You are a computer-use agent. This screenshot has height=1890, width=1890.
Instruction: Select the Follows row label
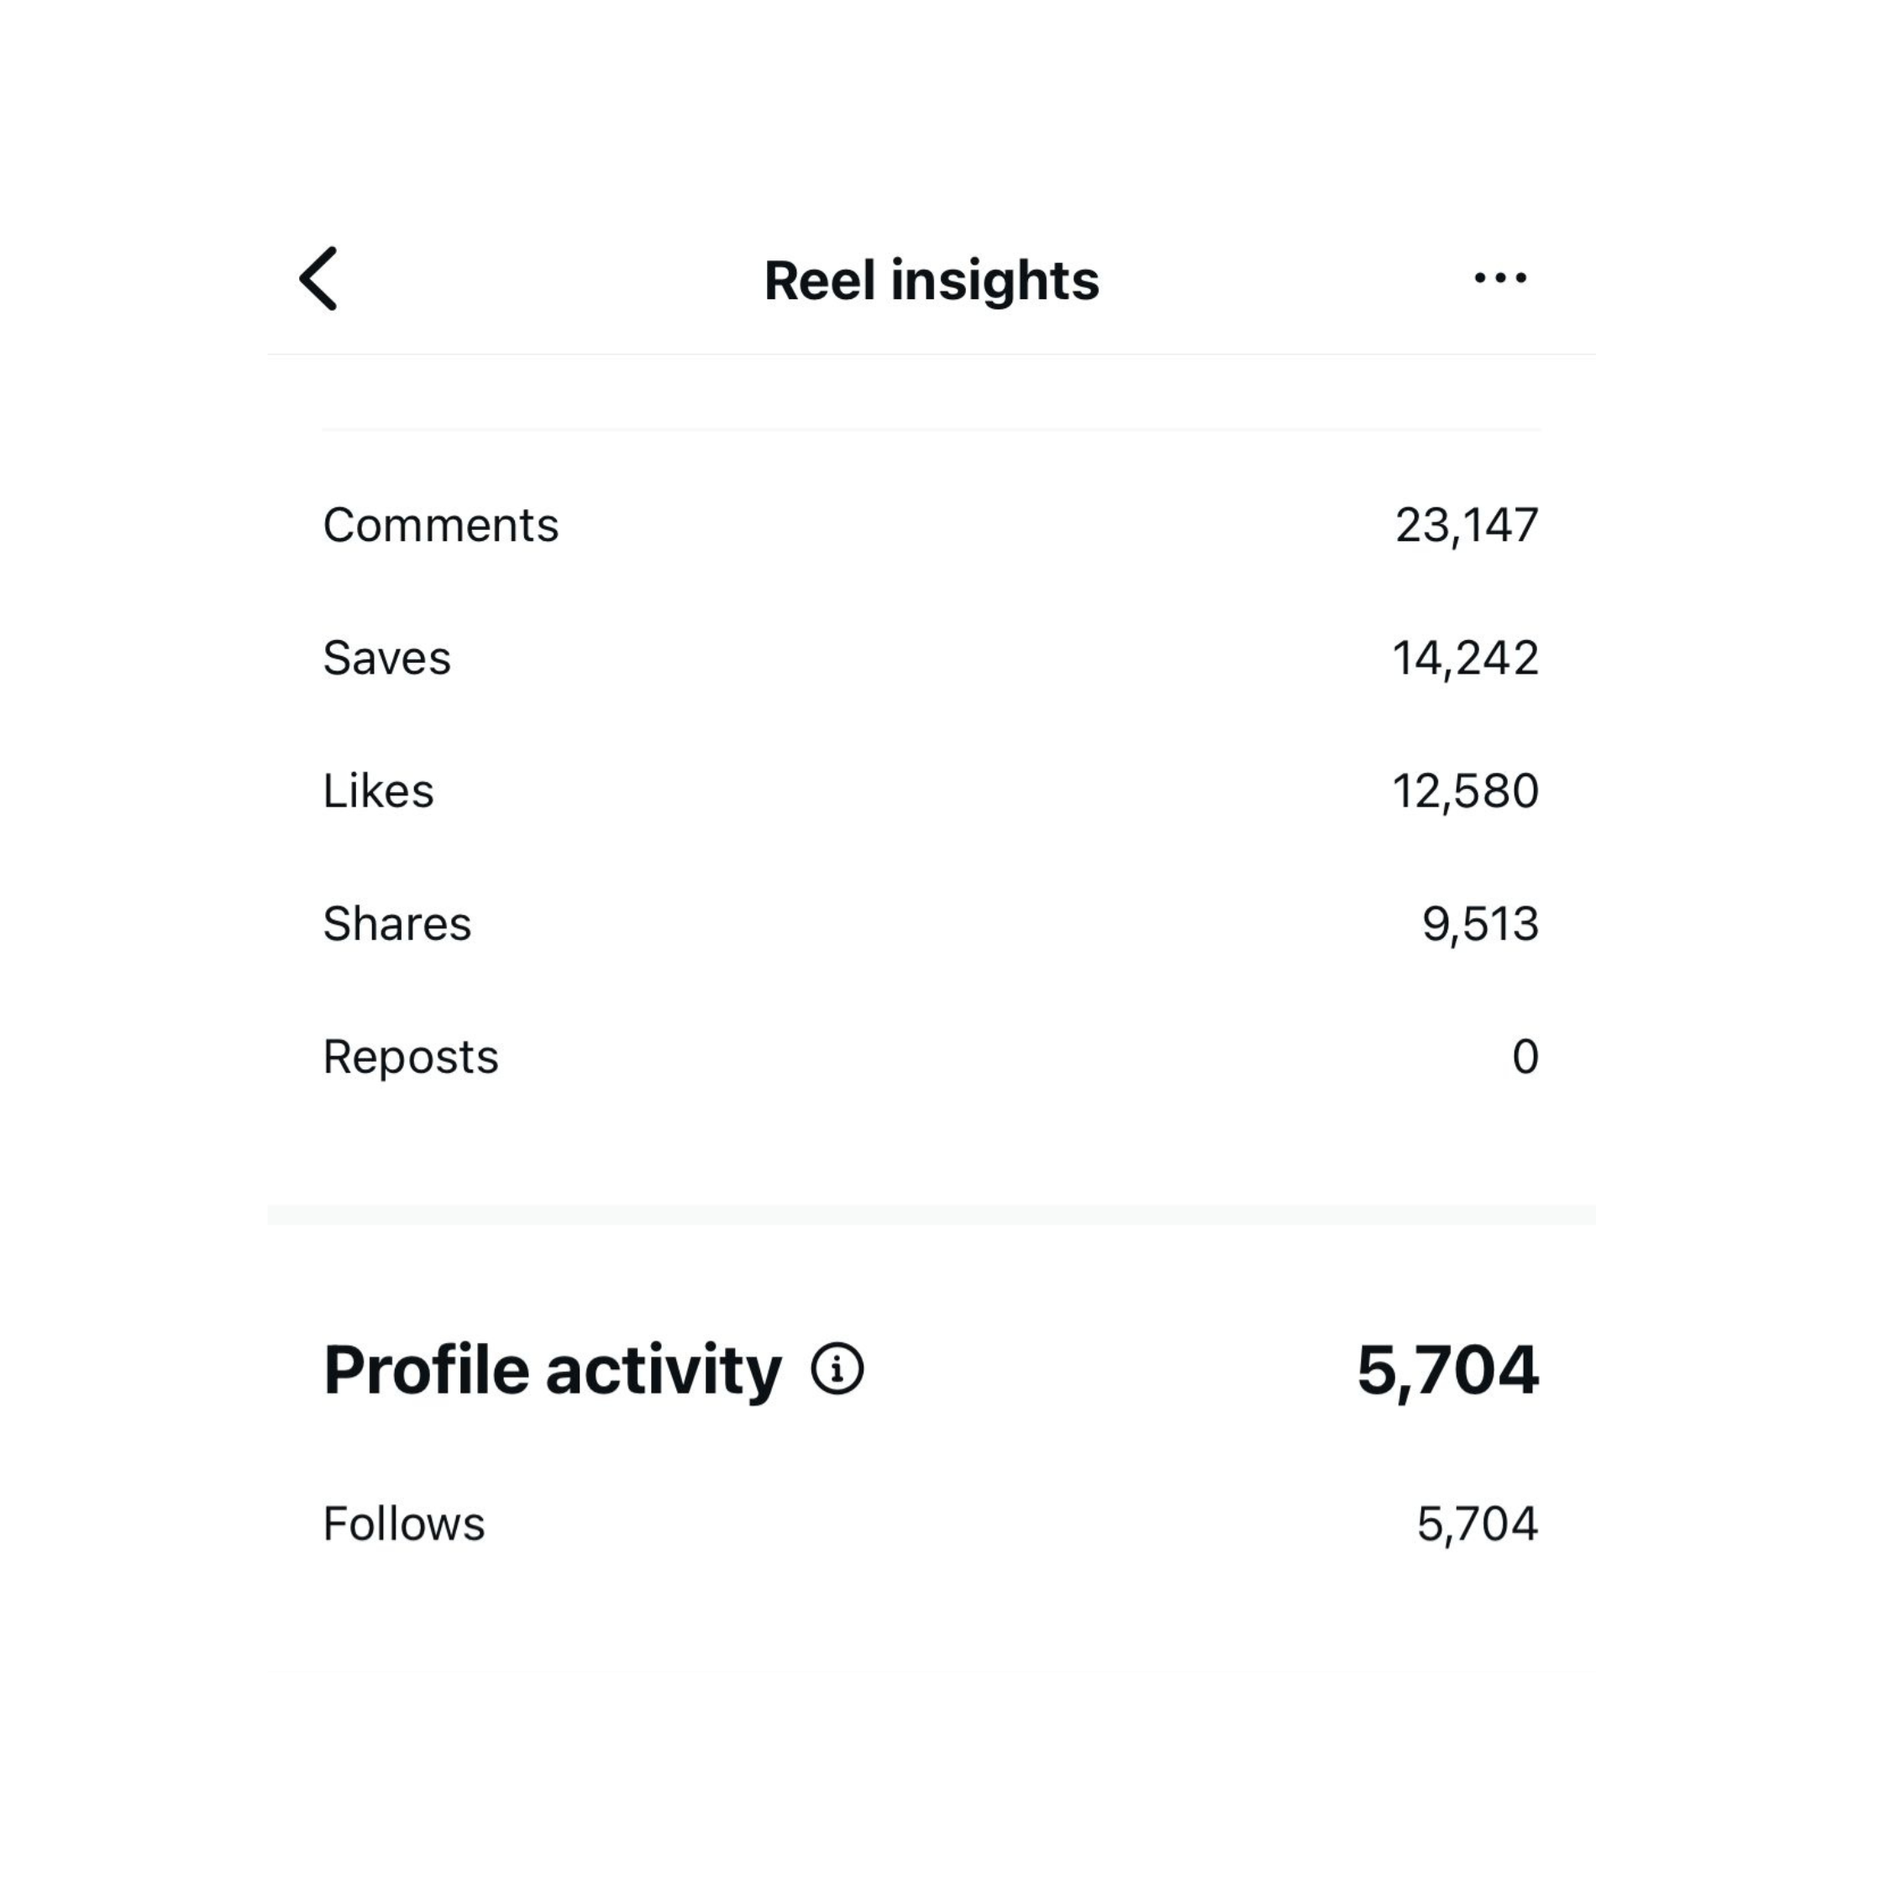coord(404,1523)
